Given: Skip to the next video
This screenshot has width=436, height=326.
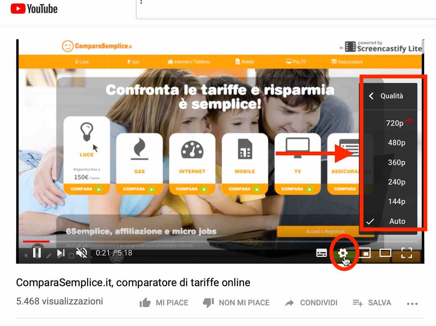Looking at the screenshot, I should coord(61,253).
